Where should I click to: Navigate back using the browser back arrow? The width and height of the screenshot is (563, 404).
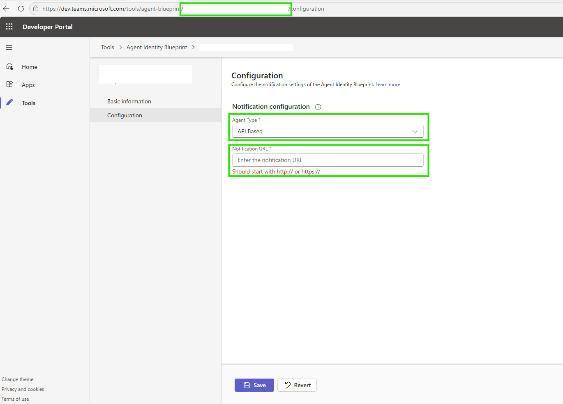click(x=6, y=8)
